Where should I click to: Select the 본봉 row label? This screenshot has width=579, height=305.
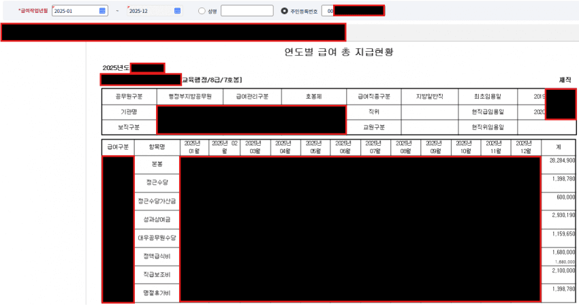tap(157, 164)
